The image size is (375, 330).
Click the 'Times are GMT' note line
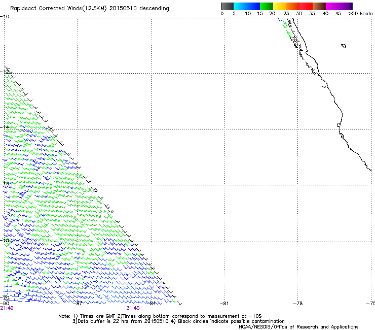coord(160,316)
